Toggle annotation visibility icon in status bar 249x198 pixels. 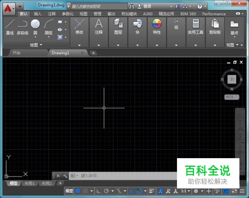[161, 191]
